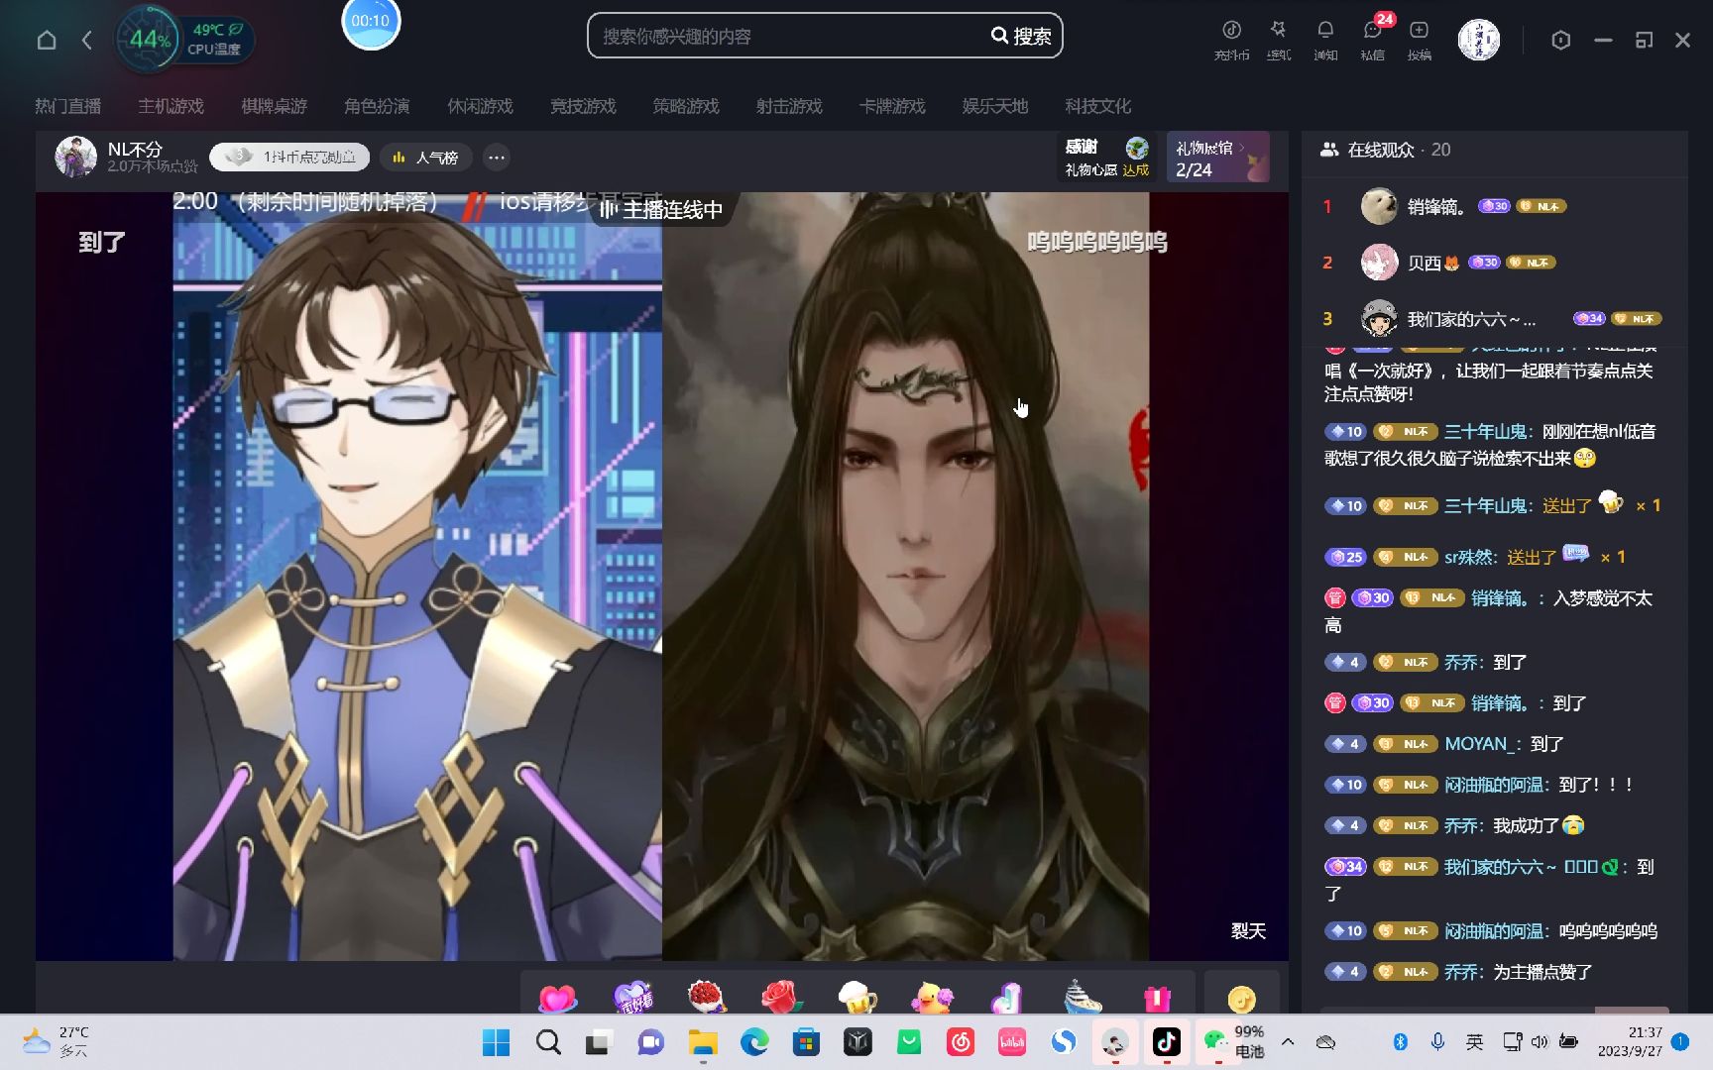Select the 策略游戏 tab
This screenshot has height=1070, width=1713.
pos(686,106)
